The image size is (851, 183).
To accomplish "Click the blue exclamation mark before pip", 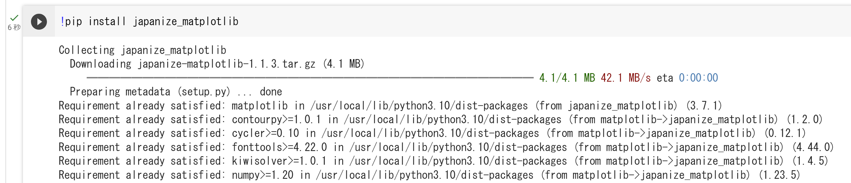I will click(x=62, y=21).
